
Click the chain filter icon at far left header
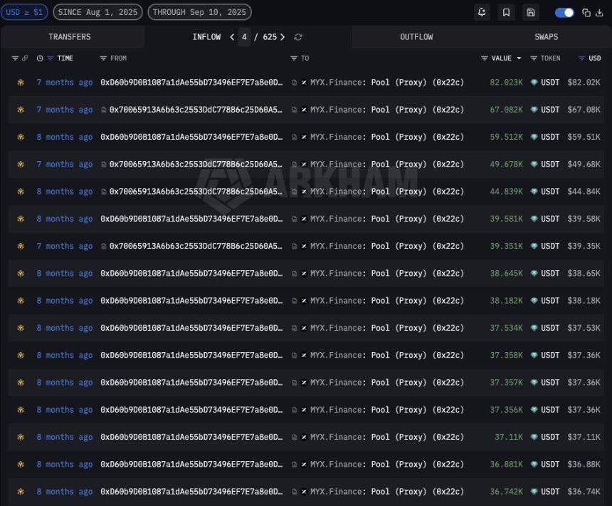[15, 58]
